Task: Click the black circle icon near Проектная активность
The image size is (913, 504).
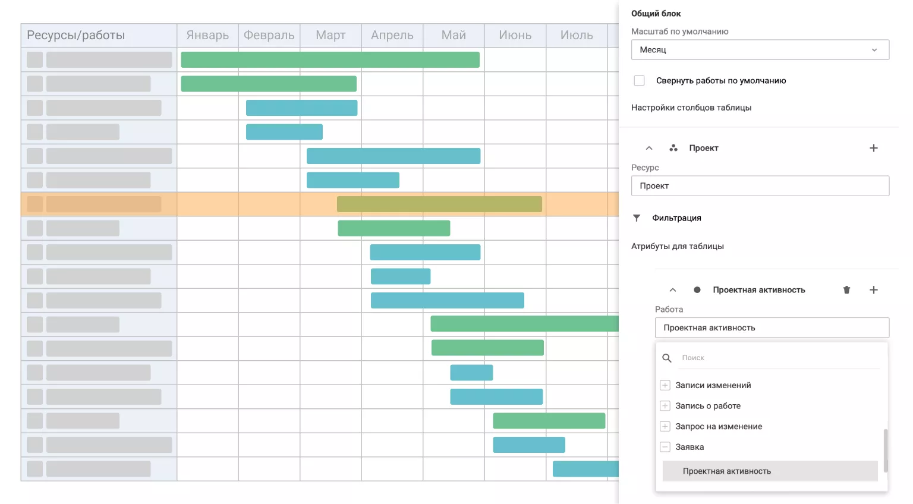Action: coord(697,290)
